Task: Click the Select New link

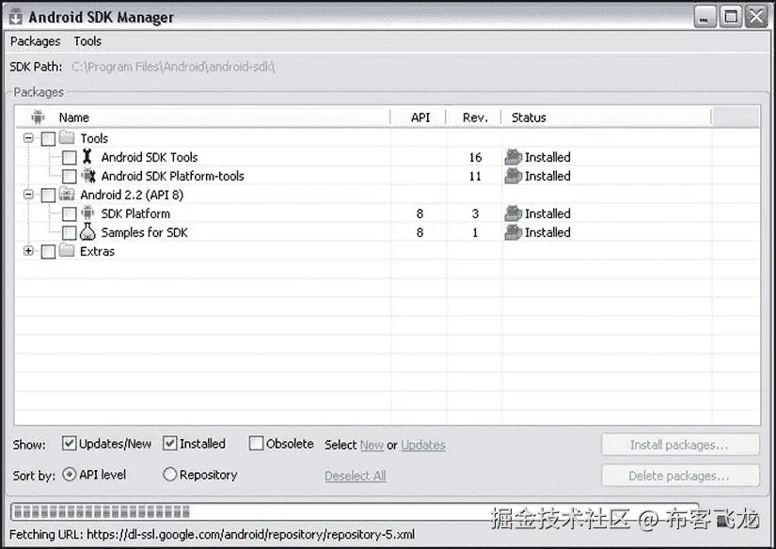Action: click(x=372, y=446)
